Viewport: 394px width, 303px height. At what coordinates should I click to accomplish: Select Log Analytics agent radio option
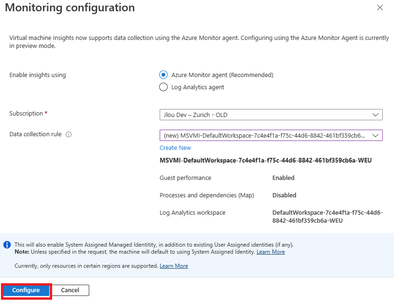pyautogui.click(x=163, y=87)
